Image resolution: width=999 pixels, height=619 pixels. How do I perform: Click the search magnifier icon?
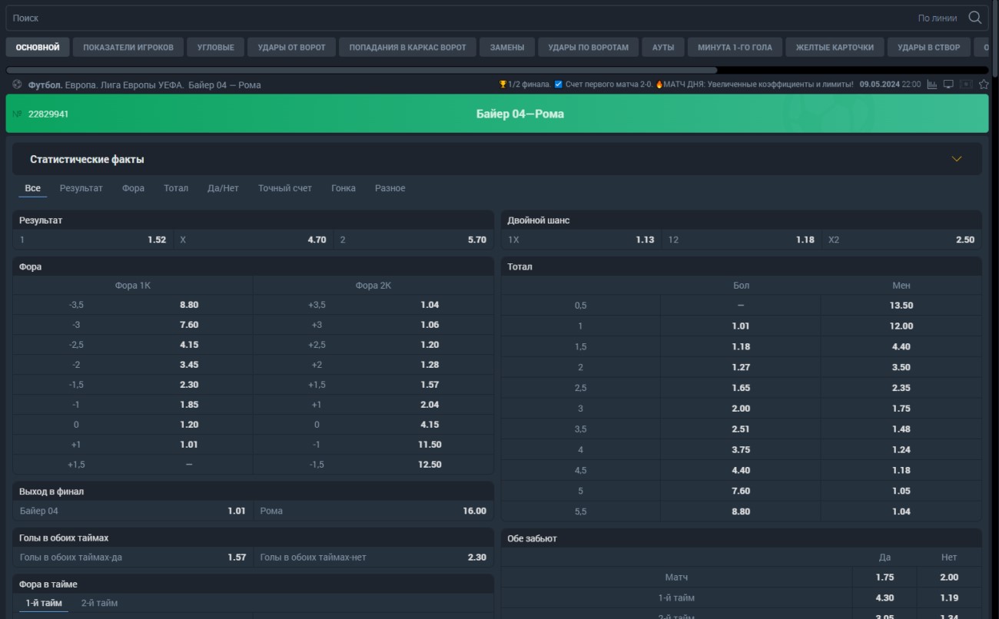(974, 18)
